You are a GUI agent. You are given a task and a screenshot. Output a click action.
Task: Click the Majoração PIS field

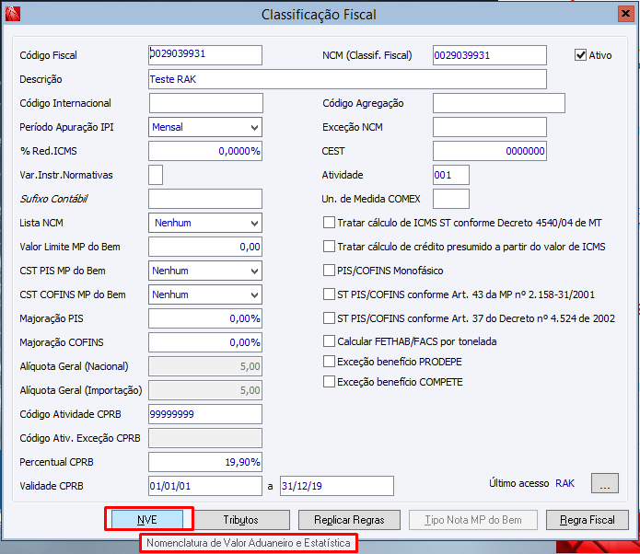pos(205,318)
